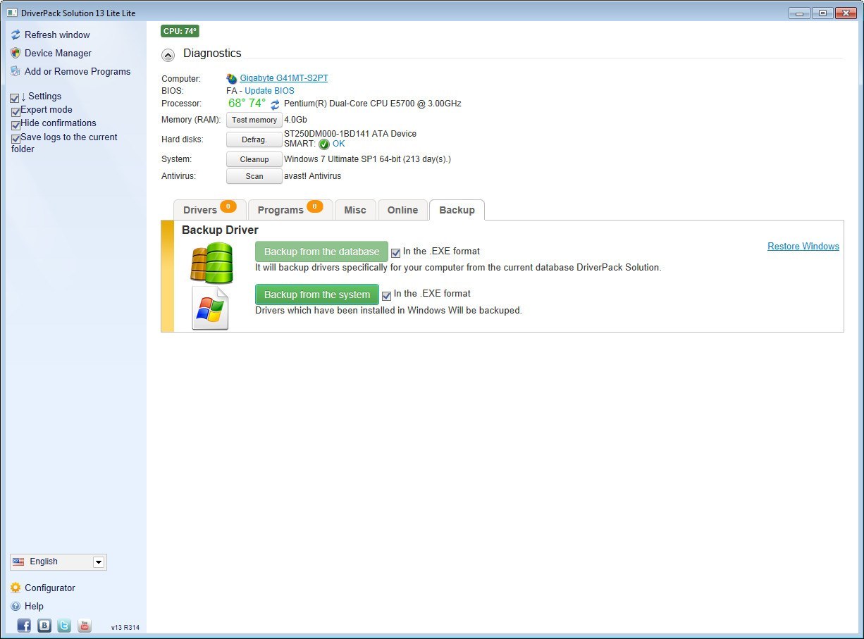Collapse the Settings group
Image resolution: width=864 pixels, height=639 pixels.
click(15, 96)
